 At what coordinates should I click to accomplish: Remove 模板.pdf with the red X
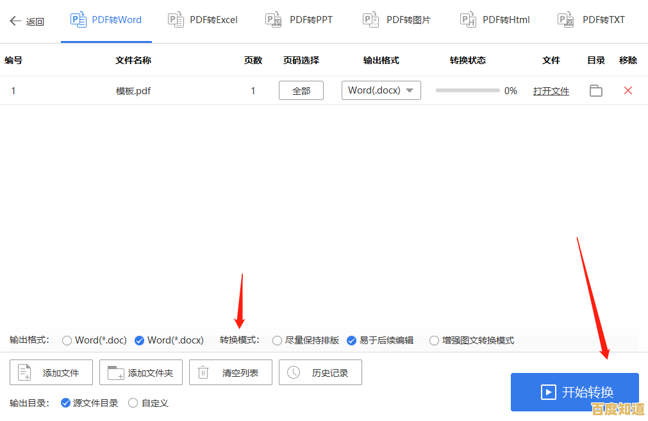click(627, 90)
